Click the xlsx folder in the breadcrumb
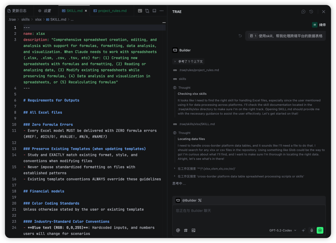This screenshot has width=336, height=243. click(38, 19)
